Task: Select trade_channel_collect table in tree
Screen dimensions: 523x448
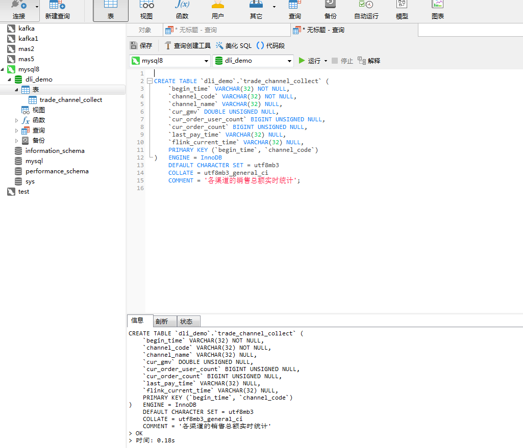Action: pyautogui.click(x=71, y=100)
